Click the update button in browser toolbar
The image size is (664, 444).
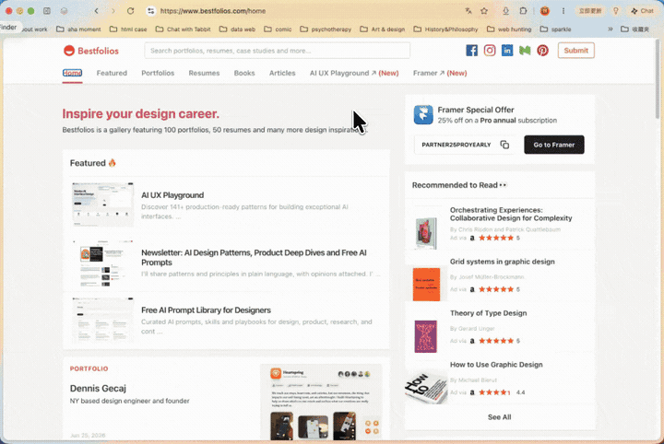click(x=590, y=11)
